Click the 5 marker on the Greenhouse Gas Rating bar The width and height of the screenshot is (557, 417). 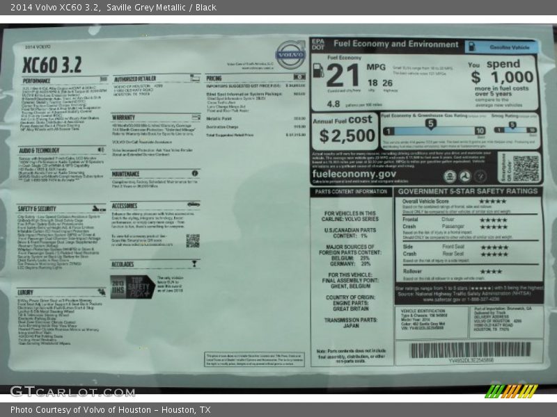point(430,124)
